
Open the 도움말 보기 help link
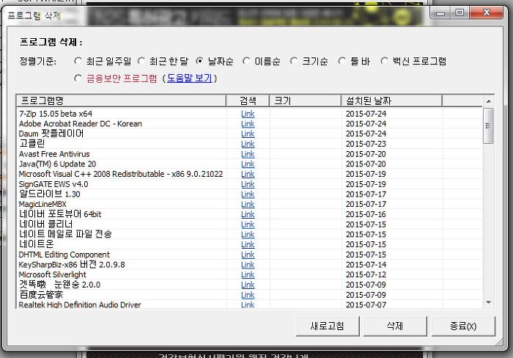pyautogui.click(x=190, y=78)
